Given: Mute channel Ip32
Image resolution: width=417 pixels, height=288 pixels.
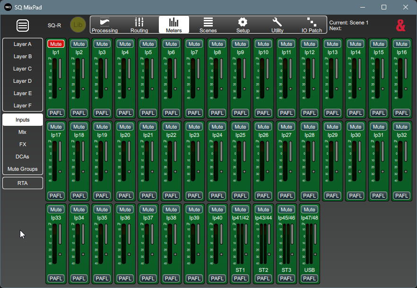Looking at the screenshot, I should coord(401,127).
